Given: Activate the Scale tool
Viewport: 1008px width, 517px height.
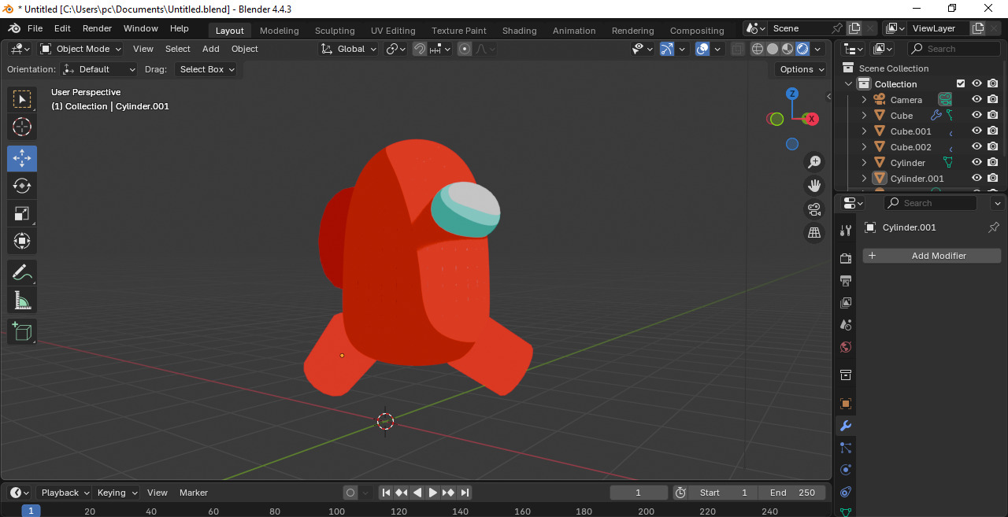Looking at the screenshot, I should pyautogui.click(x=22, y=213).
